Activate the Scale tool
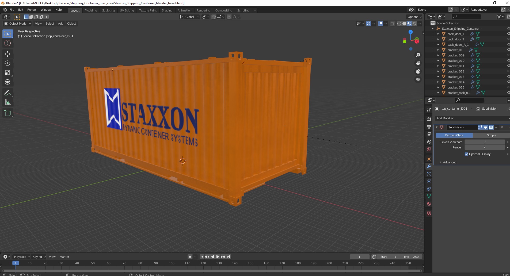Screen dimensions: 510x276 [x=7, y=73]
